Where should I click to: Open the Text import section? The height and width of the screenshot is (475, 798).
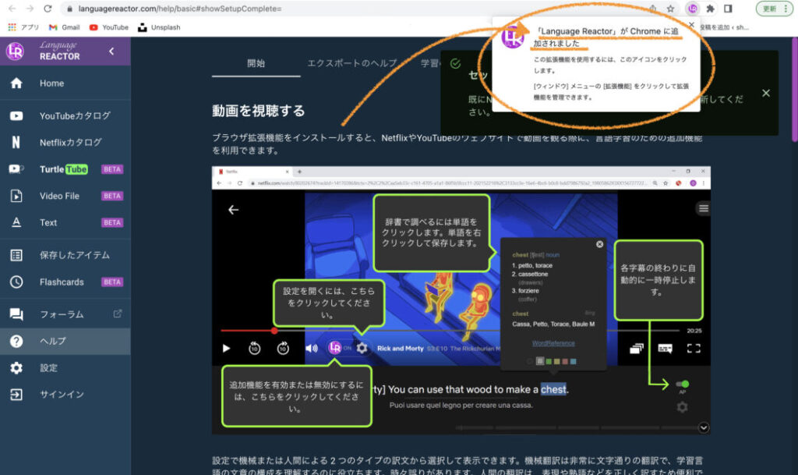click(48, 222)
